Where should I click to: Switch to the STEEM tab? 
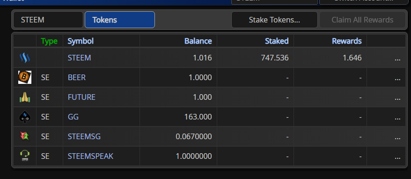click(48, 20)
